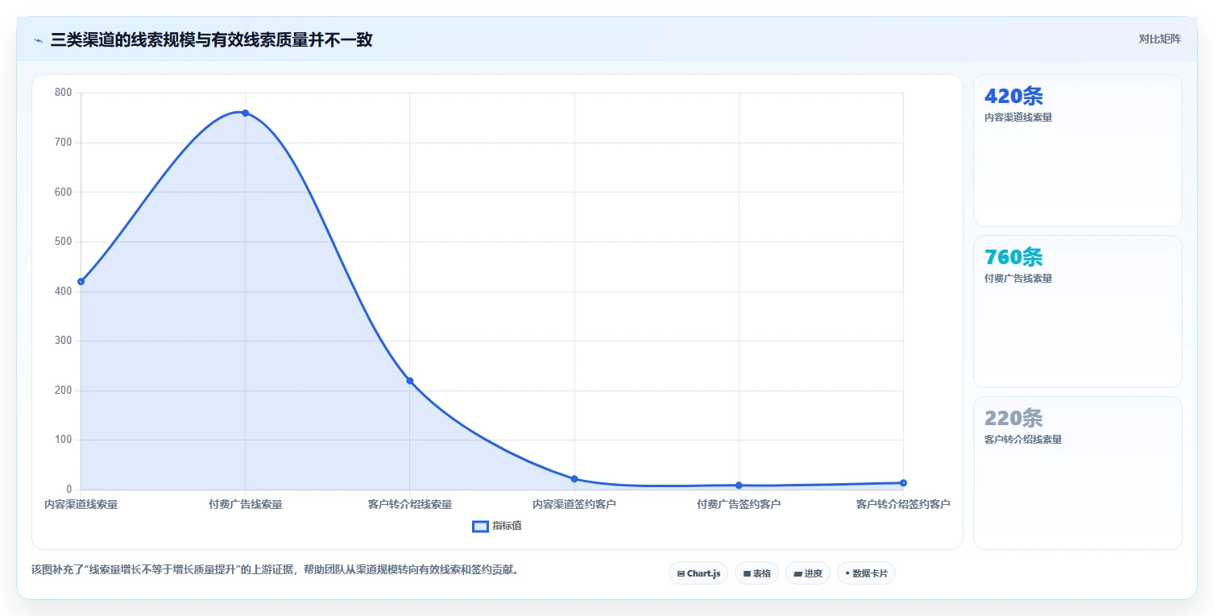Click the 400 y-axis tick label
The height and width of the screenshot is (616, 1214).
[64, 291]
